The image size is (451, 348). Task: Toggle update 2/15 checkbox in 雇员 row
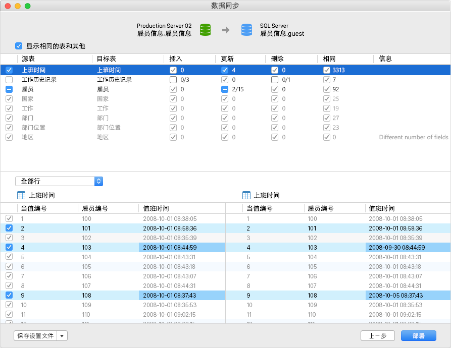[x=225, y=89]
